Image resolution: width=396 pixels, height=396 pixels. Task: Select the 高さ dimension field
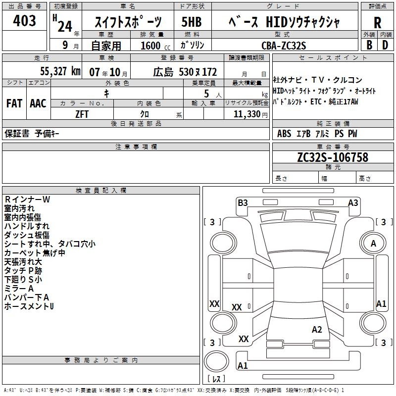pos(375,177)
